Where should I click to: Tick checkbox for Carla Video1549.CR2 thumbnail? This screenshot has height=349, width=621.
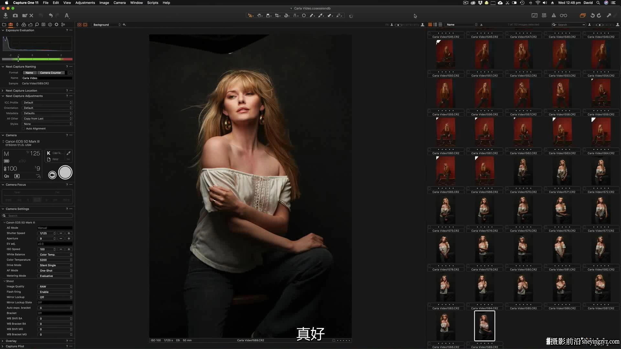click(584, 33)
